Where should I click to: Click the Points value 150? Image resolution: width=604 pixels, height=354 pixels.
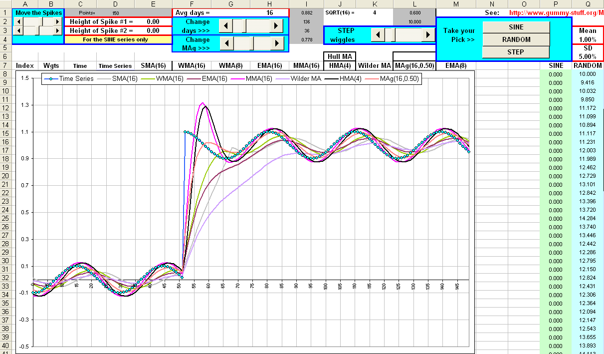(x=115, y=13)
